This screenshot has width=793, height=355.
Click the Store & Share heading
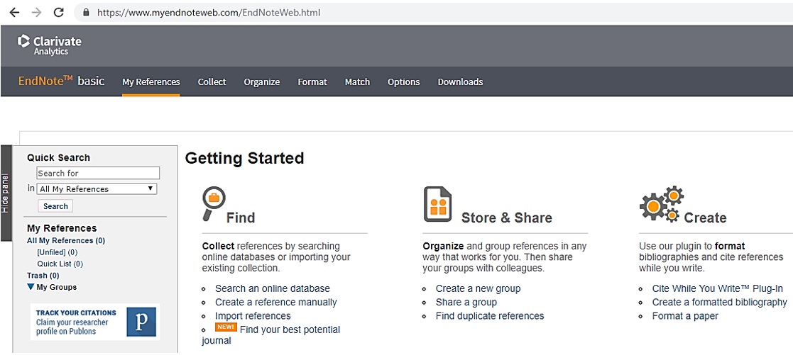click(x=506, y=218)
